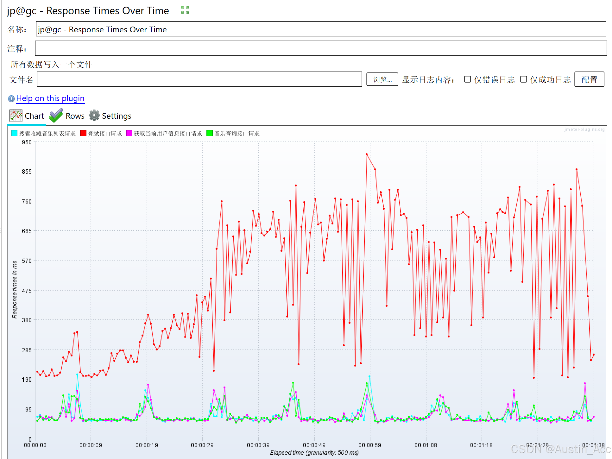Focus the 名称 name input field

point(320,29)
